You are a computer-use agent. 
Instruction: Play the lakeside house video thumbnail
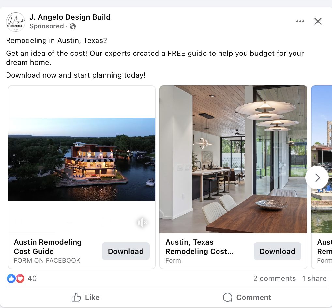[82, 159]
